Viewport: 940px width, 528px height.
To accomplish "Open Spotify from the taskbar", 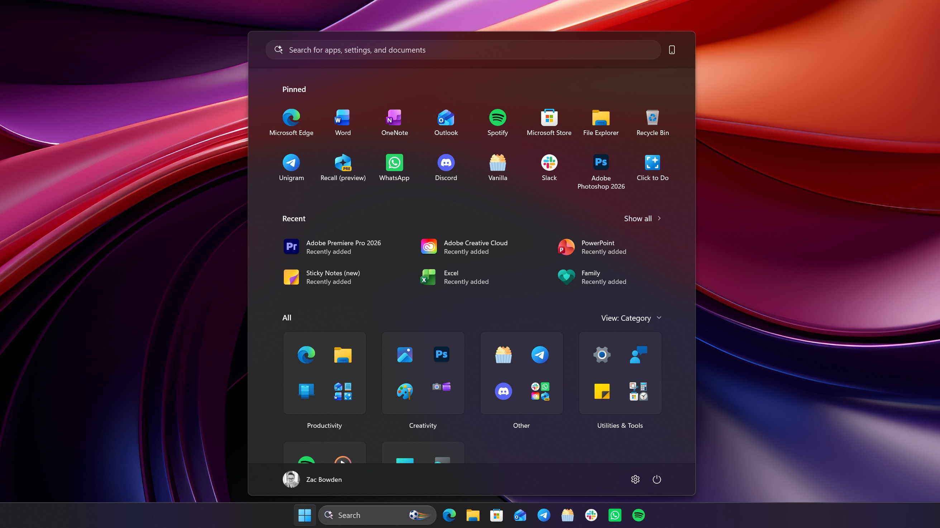I will (x=639, y=515).
